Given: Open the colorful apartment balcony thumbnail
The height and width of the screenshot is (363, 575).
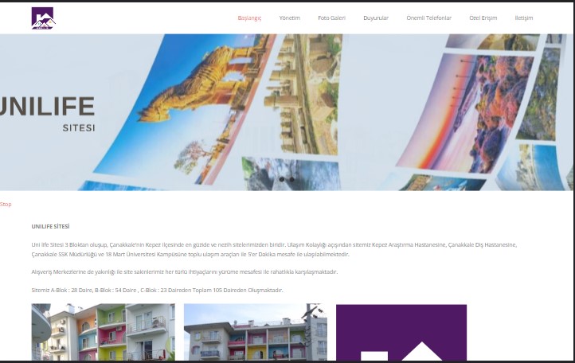Looking at the screenshot, I should click(103, 332).
